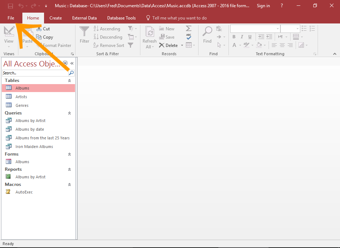Switch to the Database Tools tab
Image resolution: width=340 pixels, height=248 pixels.
tap(121, 18)
